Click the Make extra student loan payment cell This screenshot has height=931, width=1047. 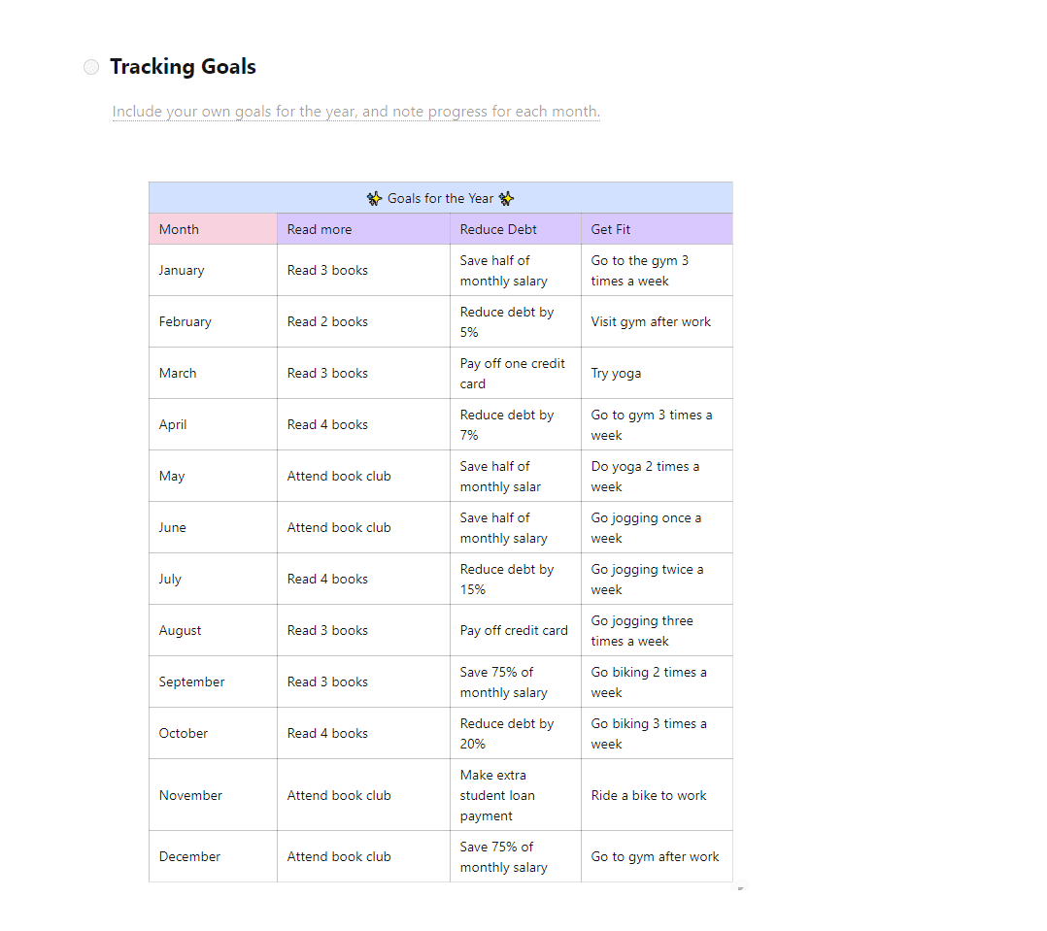516,795
